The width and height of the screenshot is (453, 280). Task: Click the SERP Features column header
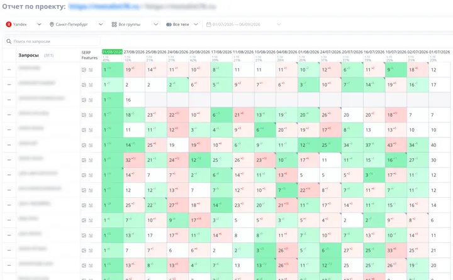pos(89,55)
